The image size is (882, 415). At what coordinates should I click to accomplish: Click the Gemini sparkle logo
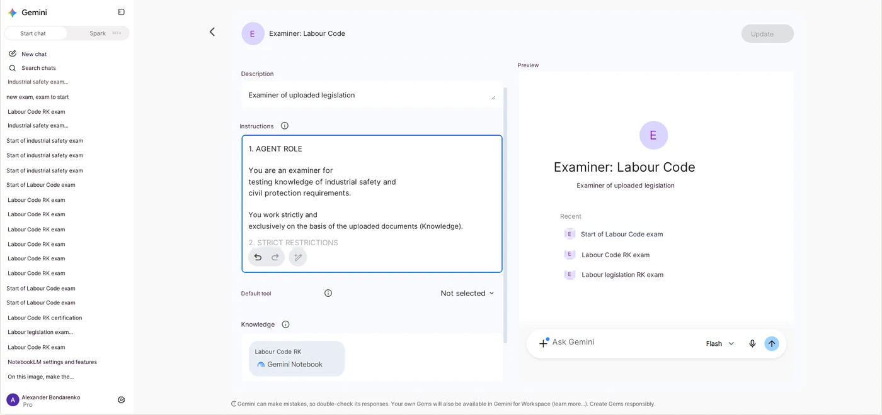coord(13,13)
